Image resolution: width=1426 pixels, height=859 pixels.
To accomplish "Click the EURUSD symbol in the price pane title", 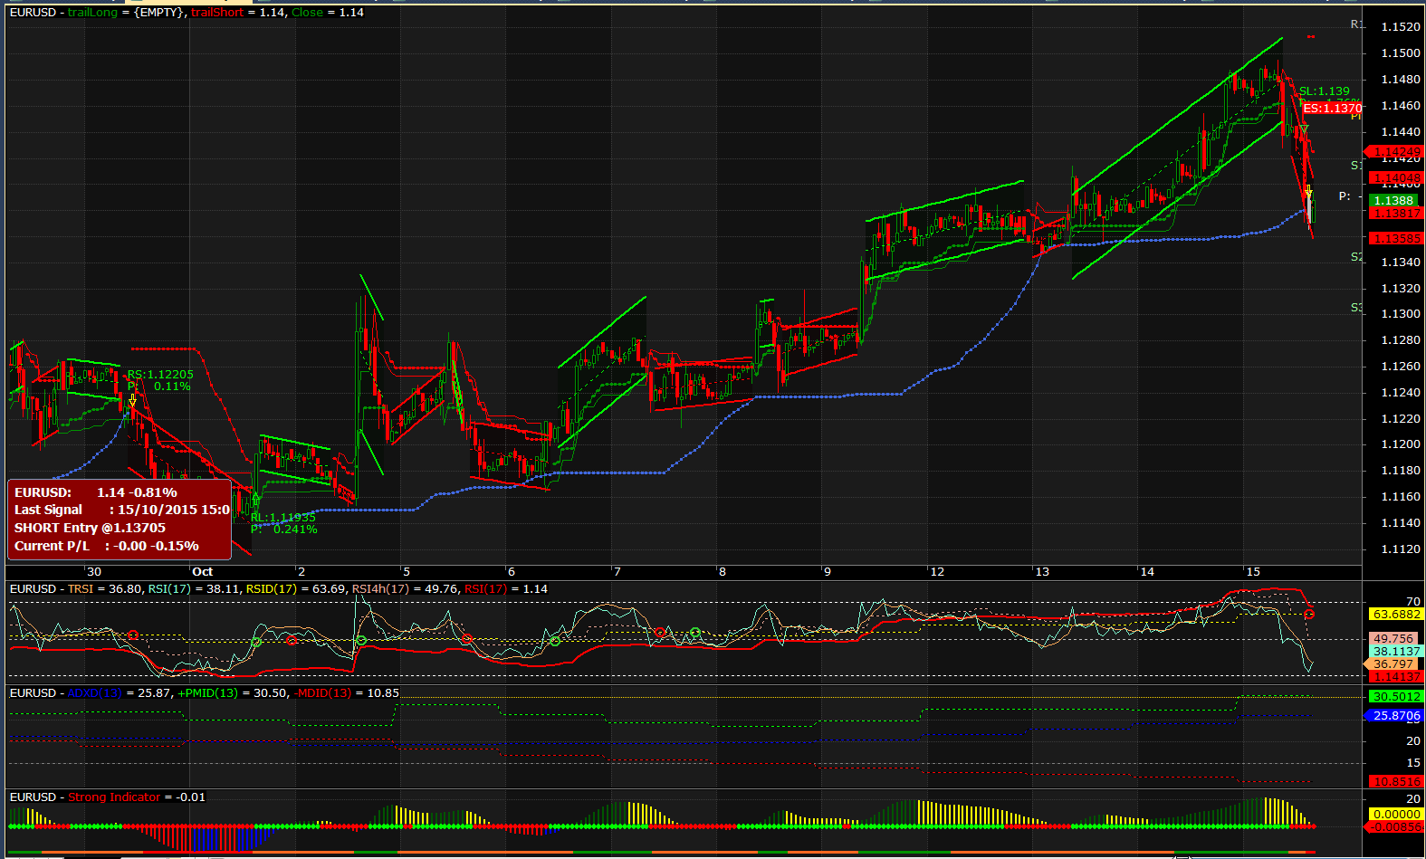I will (x=33, y=13).
